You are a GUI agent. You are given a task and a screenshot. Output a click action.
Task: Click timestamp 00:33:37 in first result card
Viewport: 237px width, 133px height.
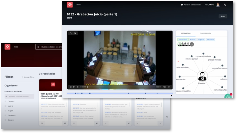click(44, 104)
